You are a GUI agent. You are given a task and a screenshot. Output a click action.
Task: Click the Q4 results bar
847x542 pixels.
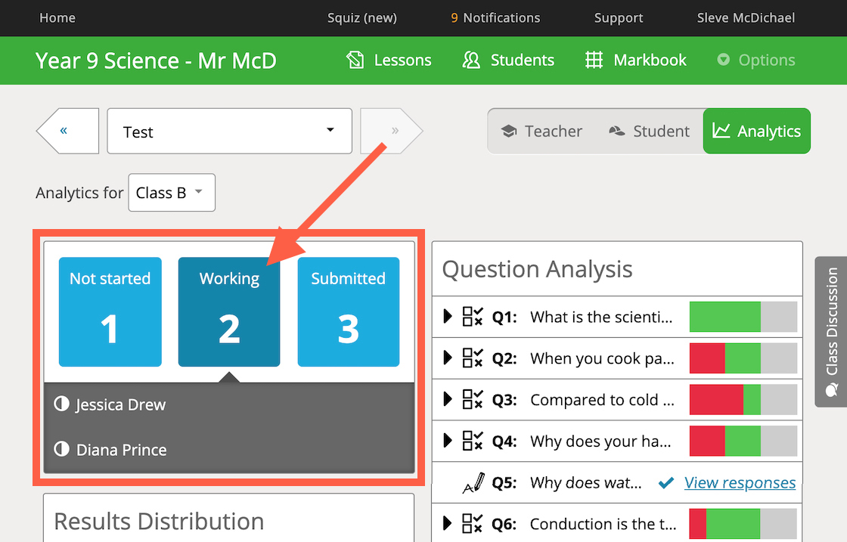click(x=743, y=441)
